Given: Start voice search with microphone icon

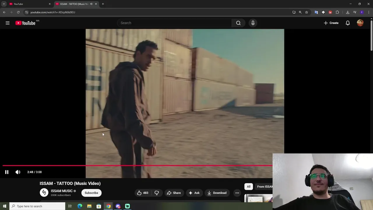Looking at the screenshot, I should (x=253, y=23).
